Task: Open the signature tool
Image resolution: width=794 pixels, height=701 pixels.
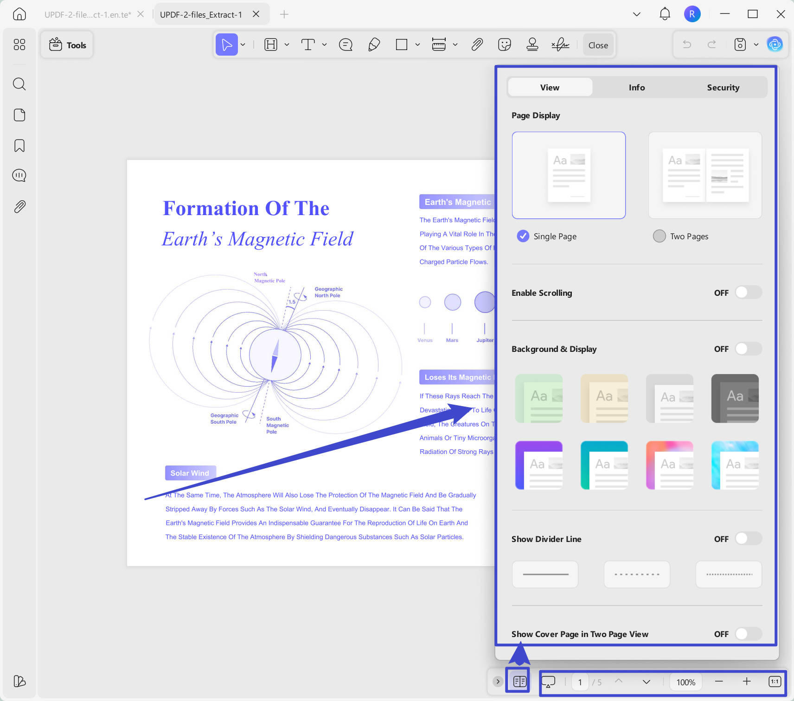Action: [560, 45]
